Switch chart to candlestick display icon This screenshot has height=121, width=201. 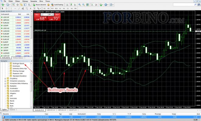tap(71, 5)
